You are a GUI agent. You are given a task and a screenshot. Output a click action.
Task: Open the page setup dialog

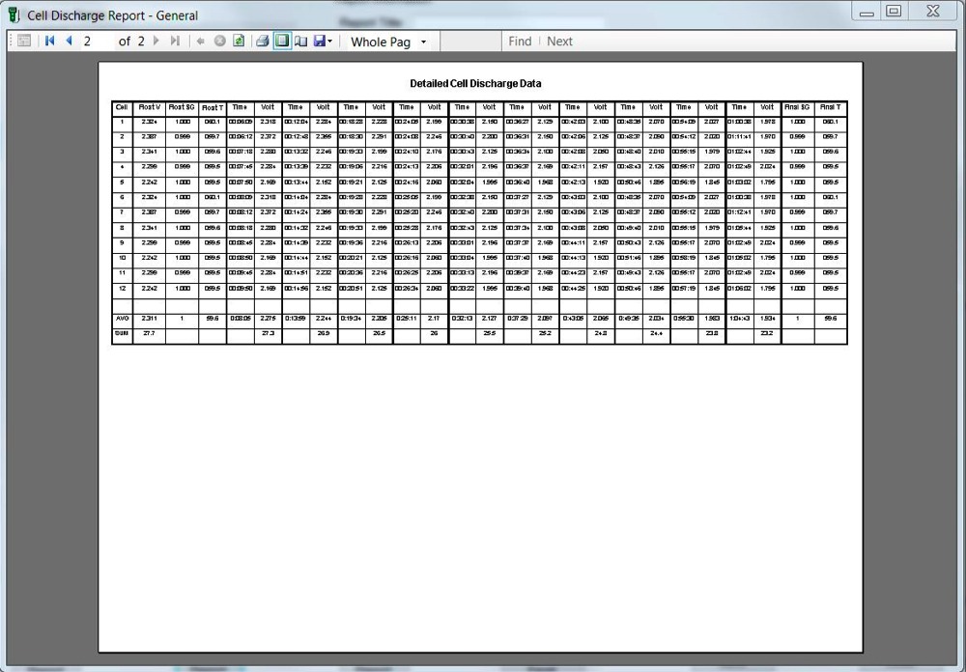click(x=300, y=42)
